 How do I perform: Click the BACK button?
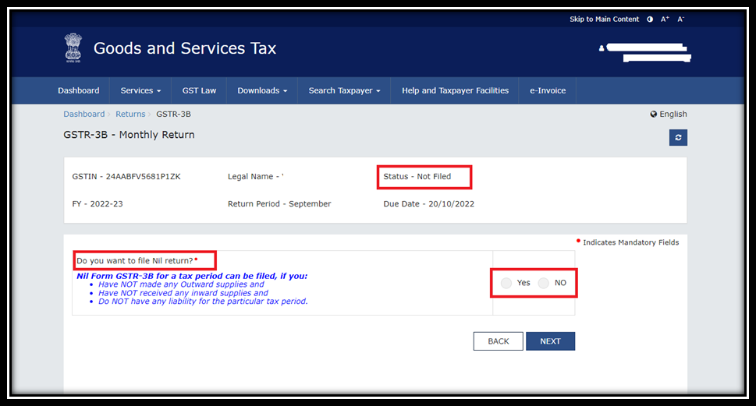coord(498,341)
